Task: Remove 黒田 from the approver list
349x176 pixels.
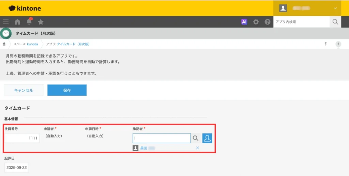Action: pos(197,148)
